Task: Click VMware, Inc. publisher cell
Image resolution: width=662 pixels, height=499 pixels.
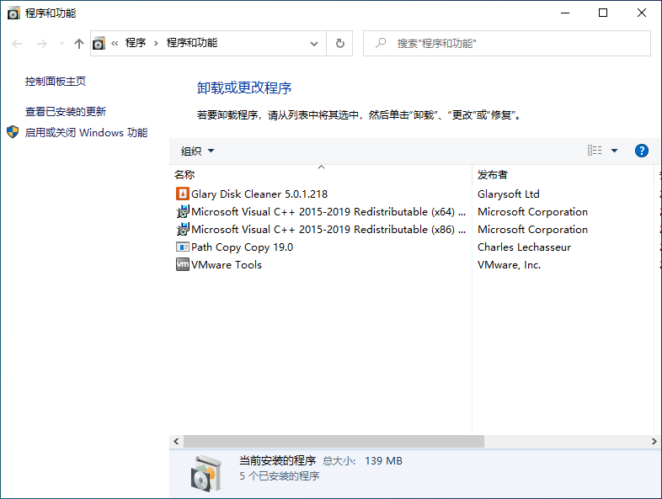Action: [x=509, y=265]
